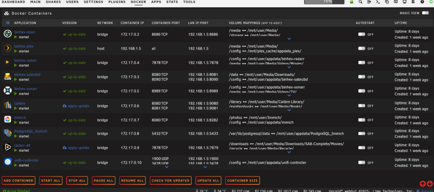This screenshot has height=192, width=434.
Task: Click the binhex-plex container icon
Action: [7, 49]
